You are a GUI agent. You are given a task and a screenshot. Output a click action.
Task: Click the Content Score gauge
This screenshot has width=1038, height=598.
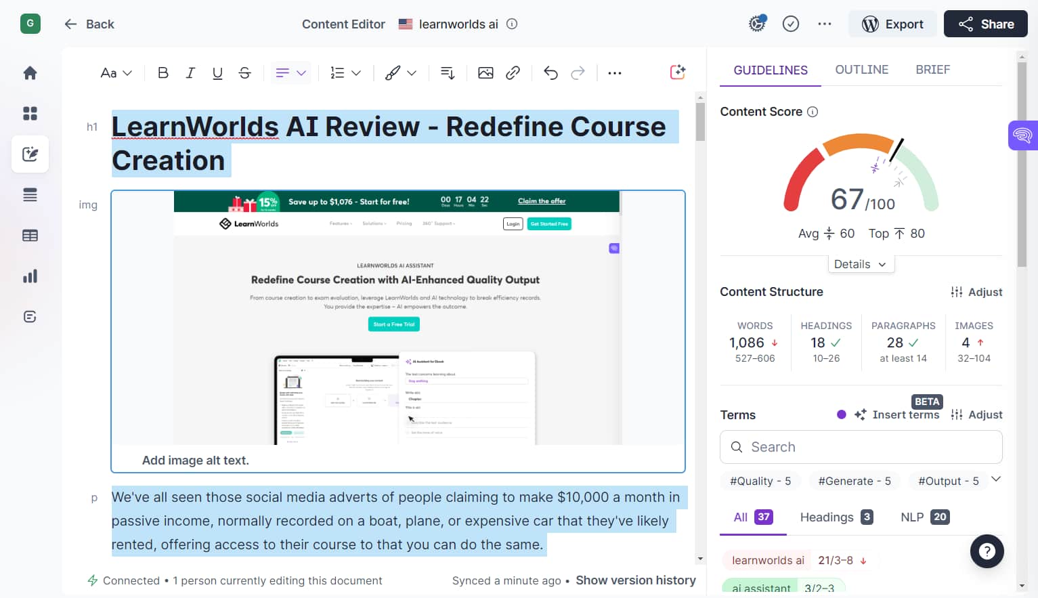tap(861, 173)
